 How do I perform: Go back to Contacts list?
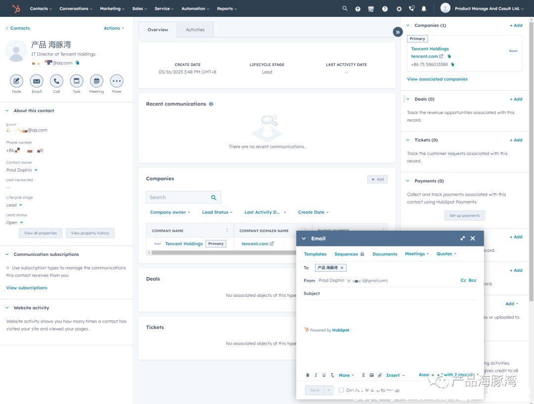pos(18,28)
